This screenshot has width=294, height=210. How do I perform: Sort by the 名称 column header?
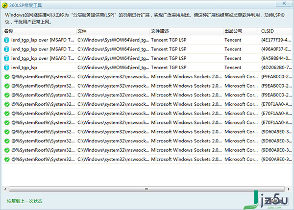[x=39, y=31]
